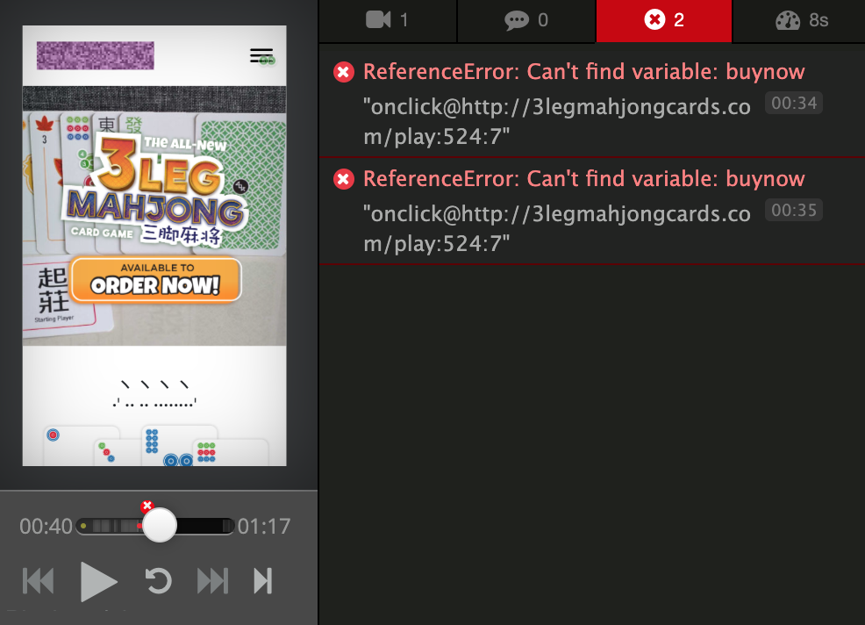Viewport: 865px width, 625px height.
Task: Switch to the video camera tab
Action: (388, 20)
